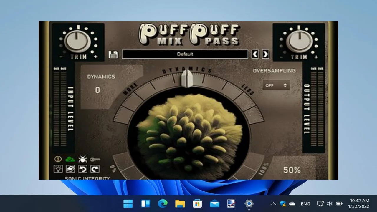This screenshot has height=212, width=377.
Task: Click the volume speaker tray icon
Action: [x=330, y=203]
